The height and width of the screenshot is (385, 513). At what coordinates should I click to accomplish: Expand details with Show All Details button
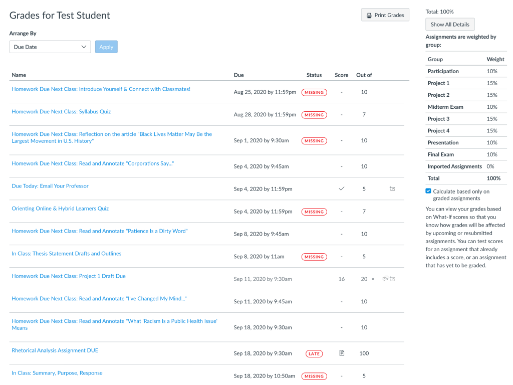pos(450,25)
